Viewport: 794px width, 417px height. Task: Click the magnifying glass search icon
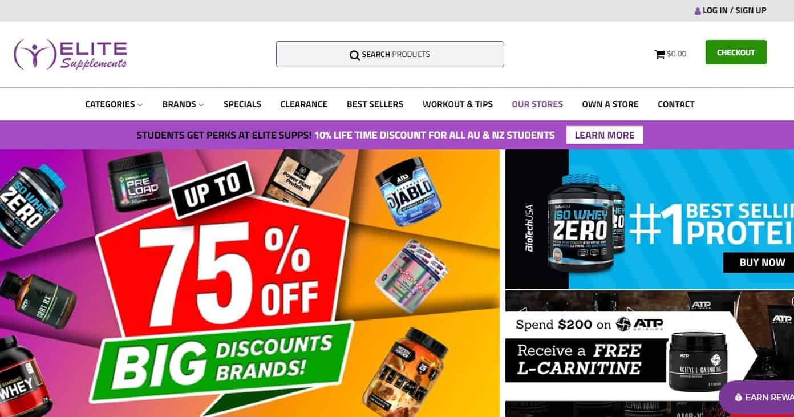(355, 55)
